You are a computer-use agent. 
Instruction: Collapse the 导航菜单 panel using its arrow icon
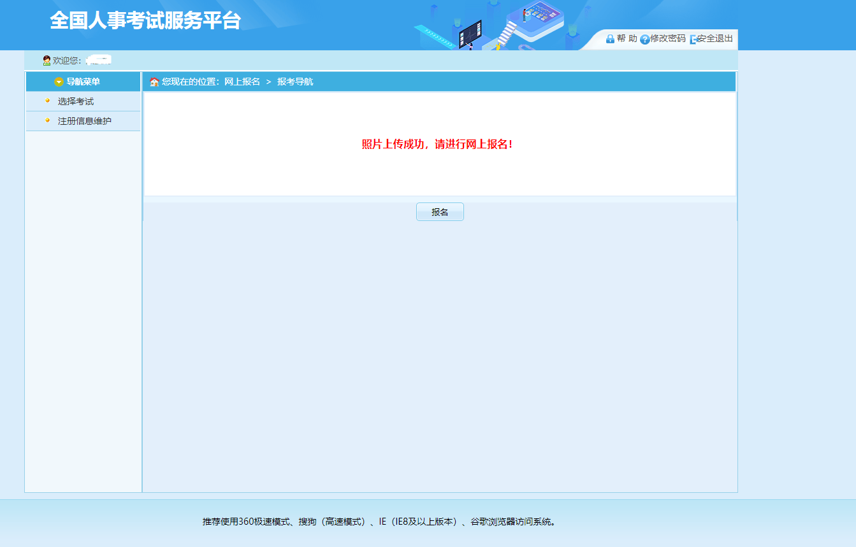coord(59,82)
